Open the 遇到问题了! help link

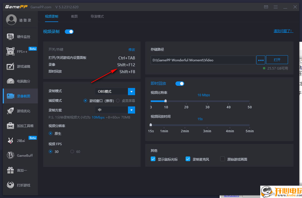coord(283,31)
